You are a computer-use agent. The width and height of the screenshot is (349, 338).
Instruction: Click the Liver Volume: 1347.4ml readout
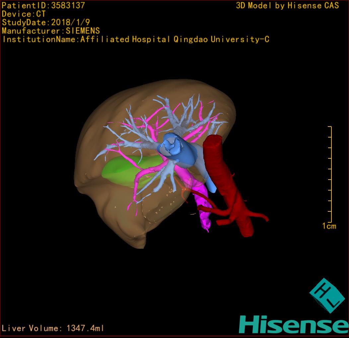click(53, 328)
